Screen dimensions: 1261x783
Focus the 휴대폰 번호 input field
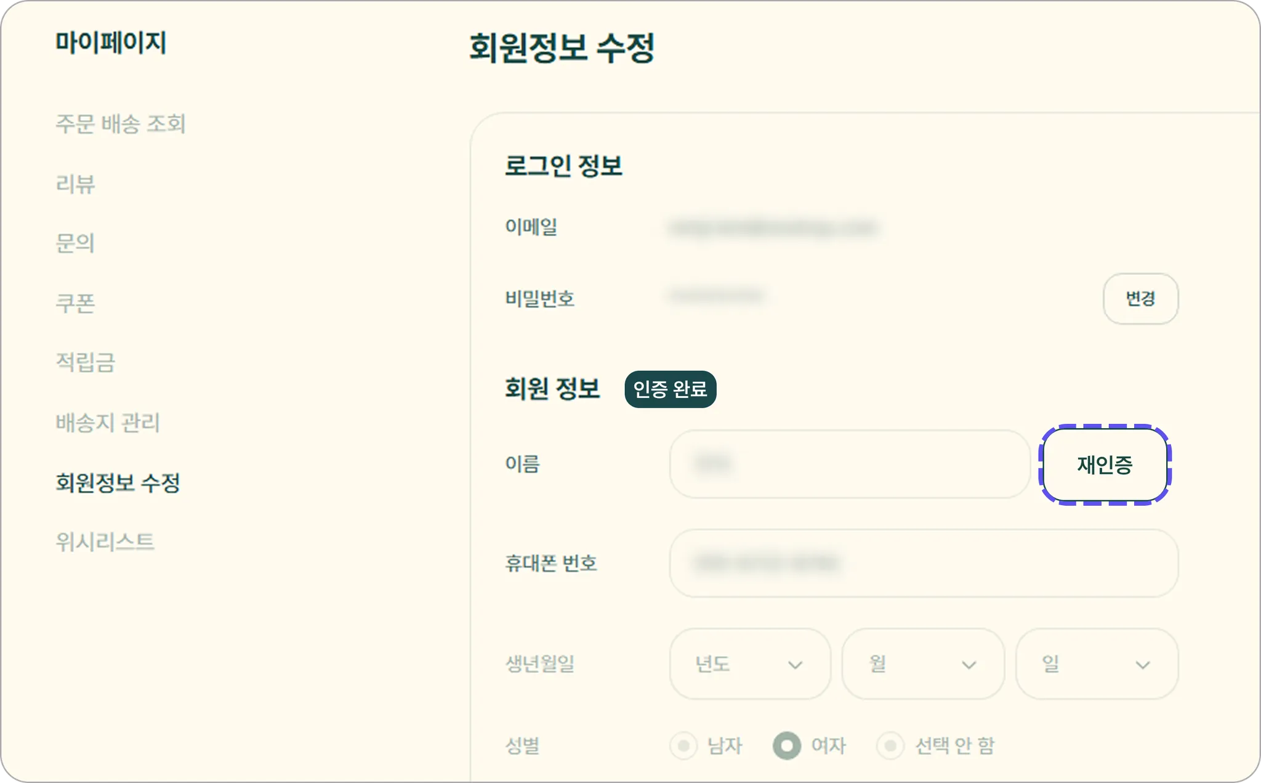(924, 563)
